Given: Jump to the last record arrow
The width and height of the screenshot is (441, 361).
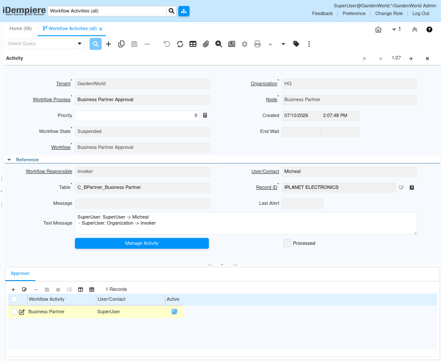Looking at the screenshot, I should click(428, 59).
